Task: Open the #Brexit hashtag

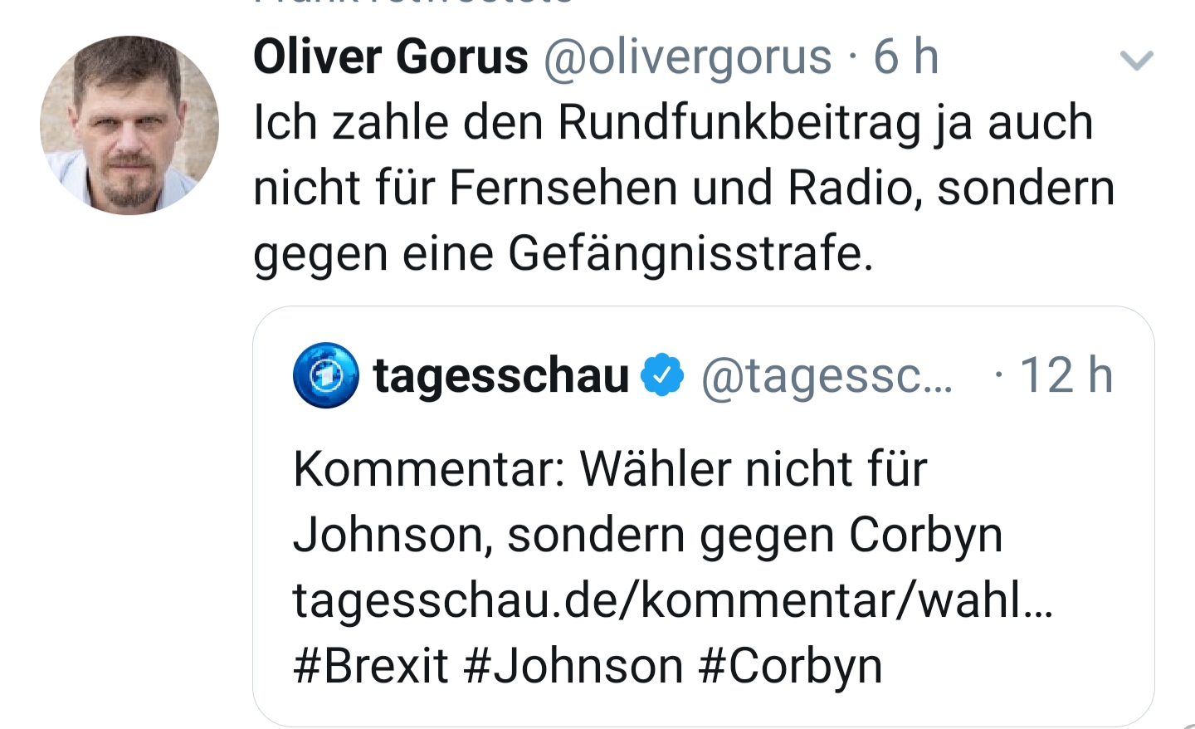Action: click(x=371, y=666)
